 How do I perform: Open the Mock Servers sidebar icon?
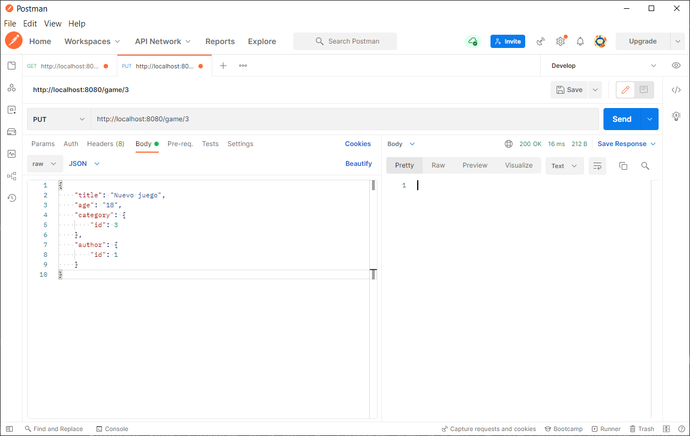click(x=12, y=132)
